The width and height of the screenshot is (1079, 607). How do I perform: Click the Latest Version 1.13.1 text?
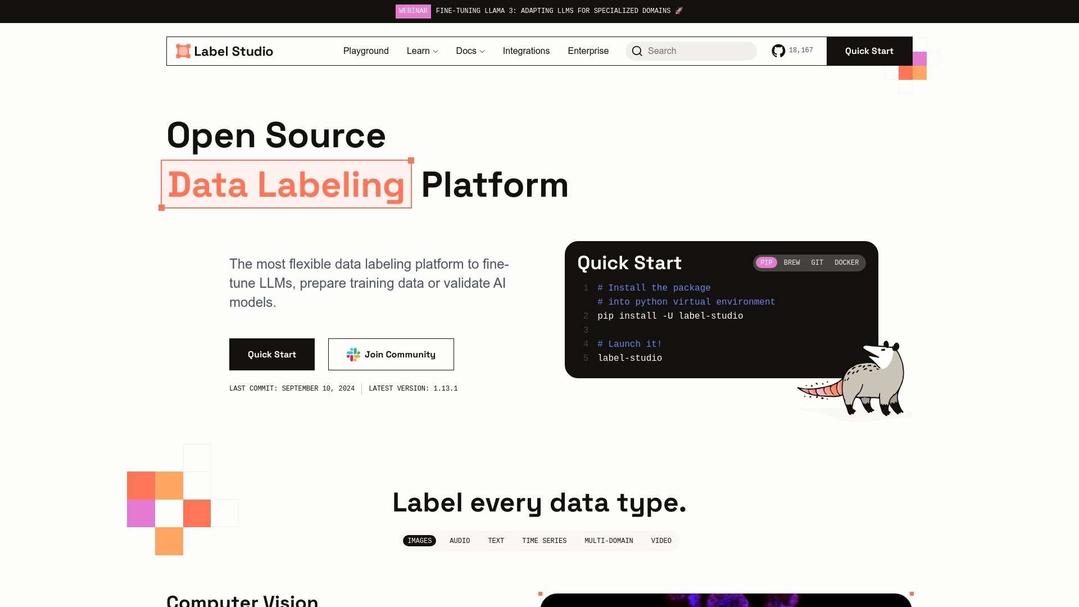(x=413, y=388)
